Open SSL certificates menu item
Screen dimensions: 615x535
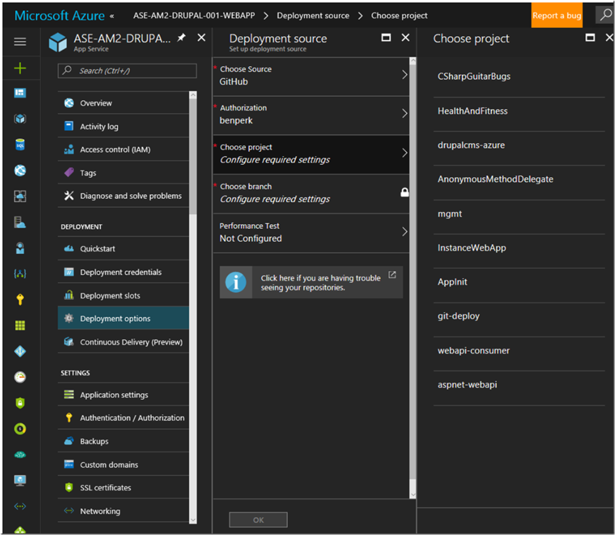coord(123,487)
